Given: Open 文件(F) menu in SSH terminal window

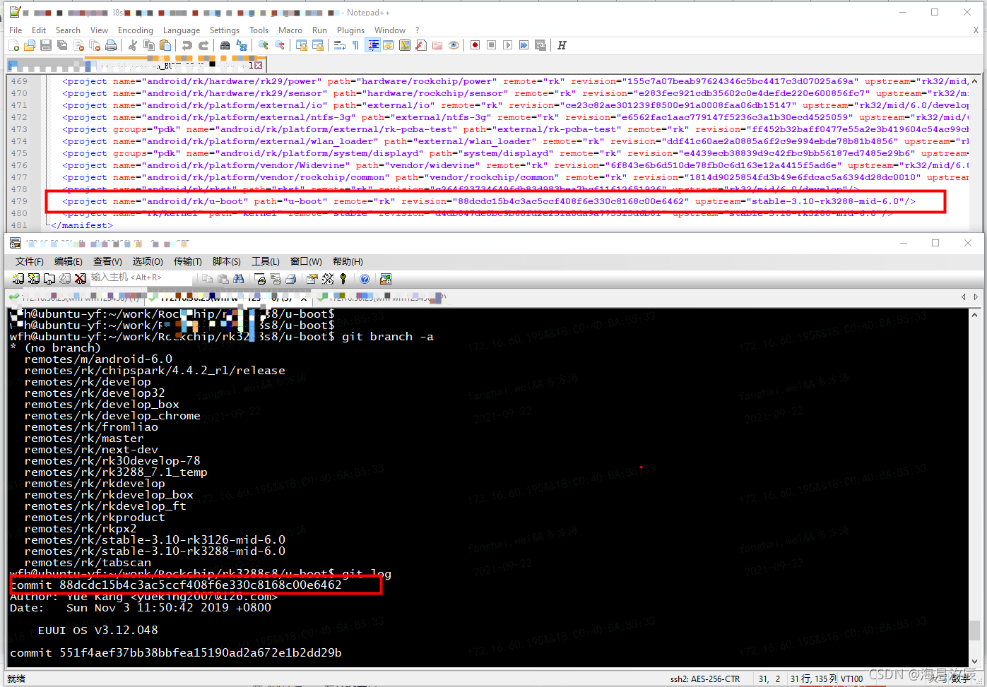Looking at the screenshot, I should 30,261.
